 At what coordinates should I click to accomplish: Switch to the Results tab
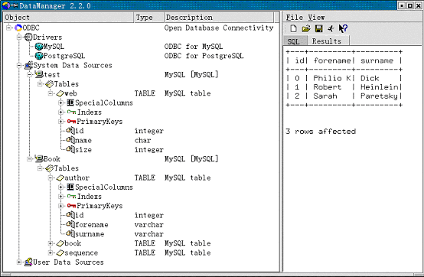pyautogui.click(x=327, y=41)
